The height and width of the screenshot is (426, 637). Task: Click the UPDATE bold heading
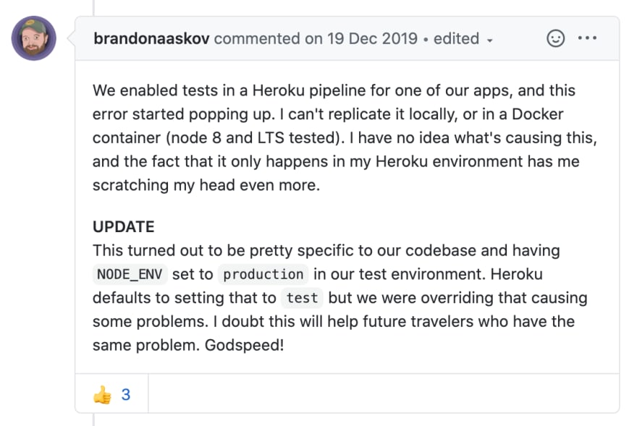124,226
